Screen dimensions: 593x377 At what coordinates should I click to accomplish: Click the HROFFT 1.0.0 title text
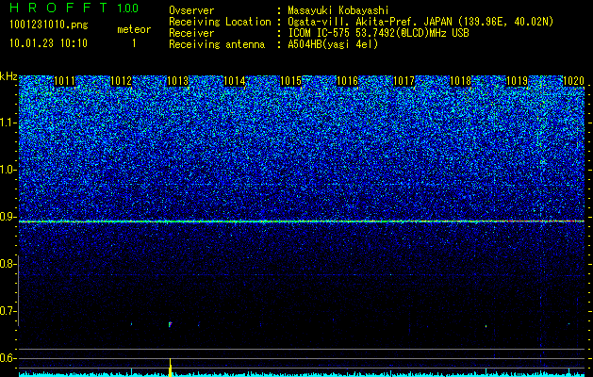pyautogui.click(x=74, y=8)
